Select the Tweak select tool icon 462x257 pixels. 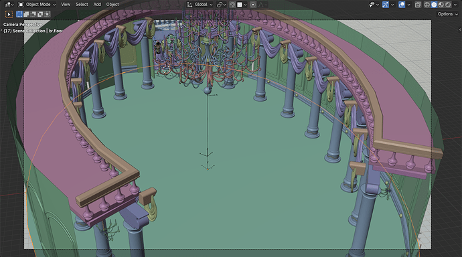(9, 14)
